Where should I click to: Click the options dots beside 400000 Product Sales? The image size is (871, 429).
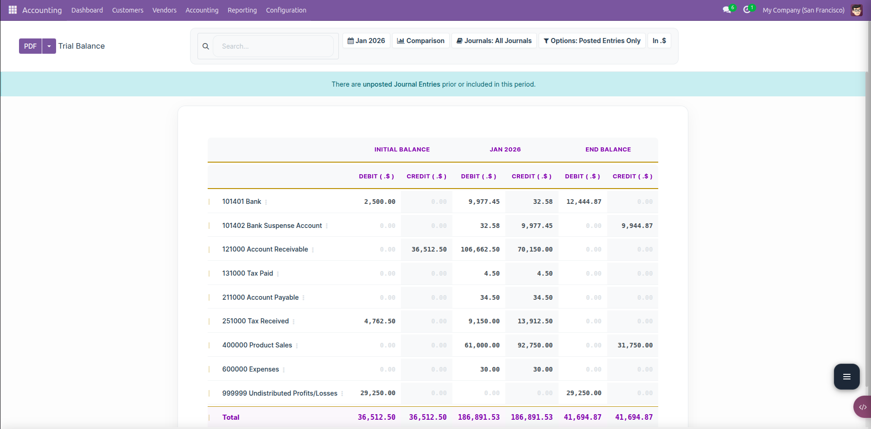tap(297, 346)
